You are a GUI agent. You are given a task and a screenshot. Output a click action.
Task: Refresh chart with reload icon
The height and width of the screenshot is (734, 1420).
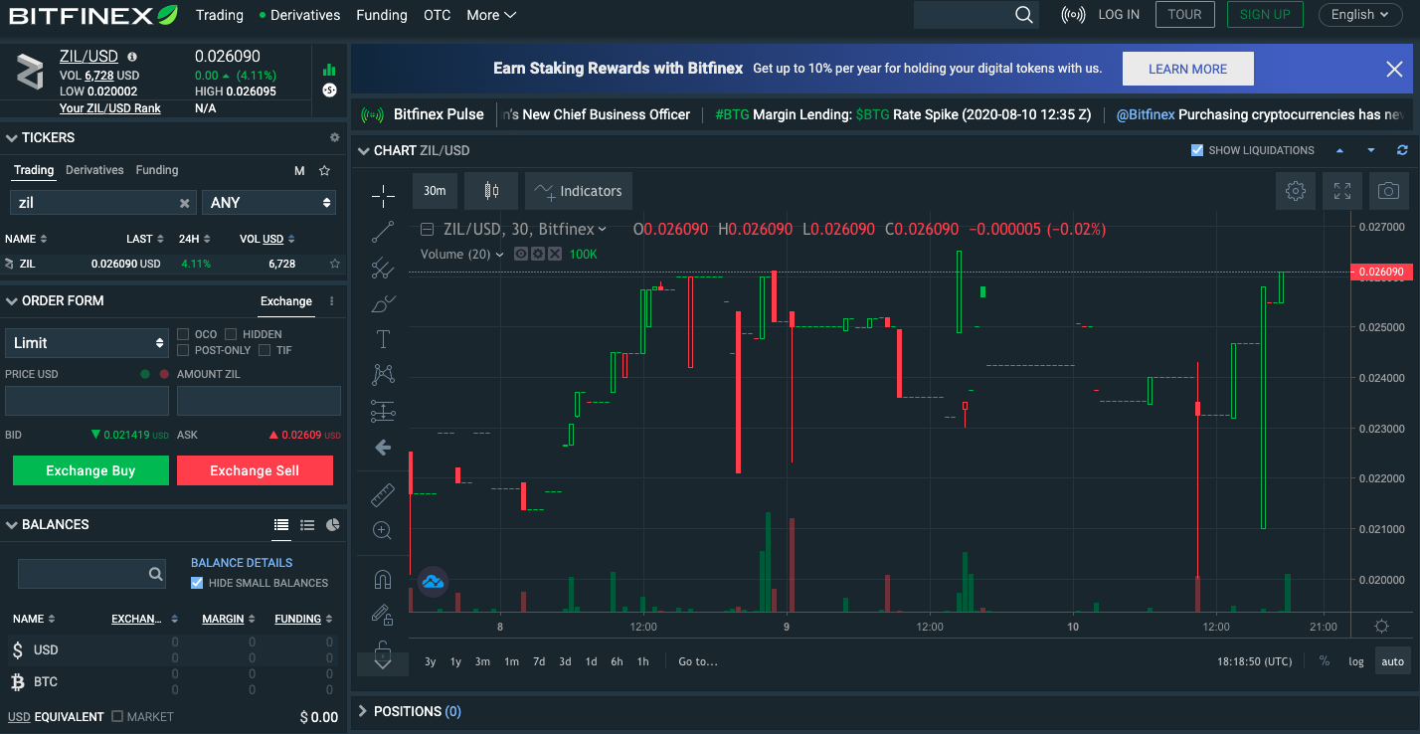[1402, 150]
